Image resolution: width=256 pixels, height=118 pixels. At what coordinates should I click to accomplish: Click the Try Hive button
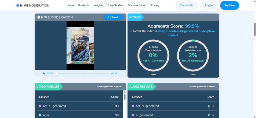(x=229, y=5)
